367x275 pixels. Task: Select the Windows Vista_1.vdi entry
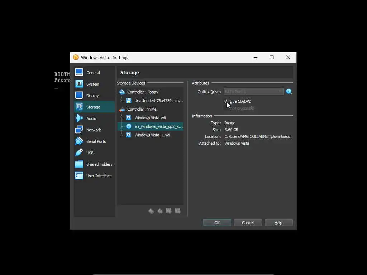click(x=150, y=135)
